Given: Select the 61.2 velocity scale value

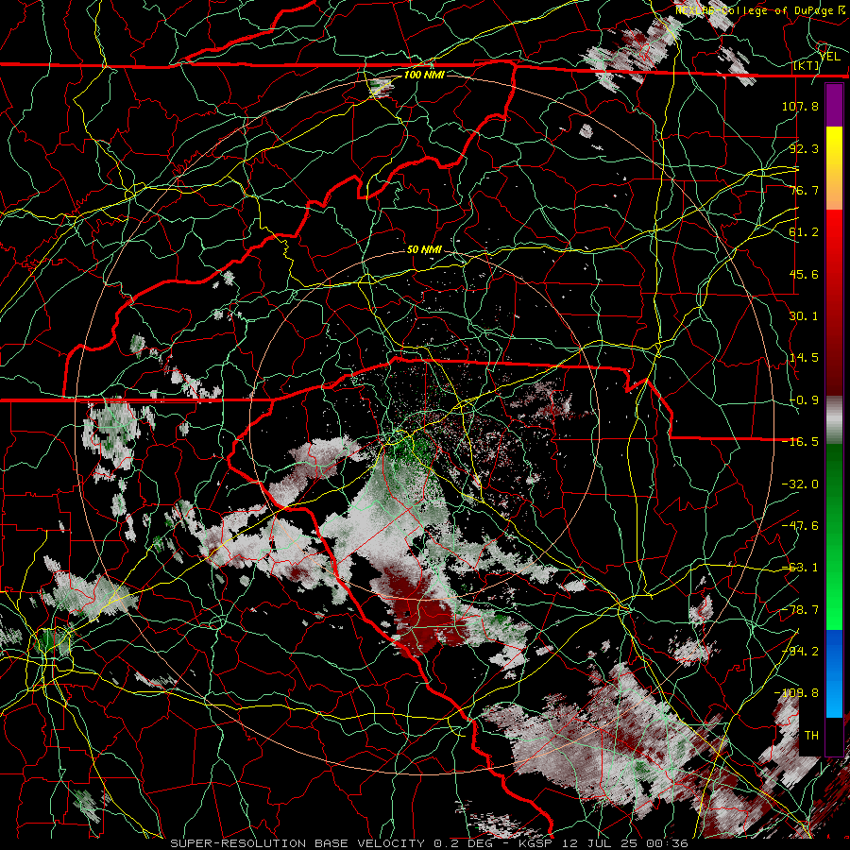Looking at the screenshot, I should 804,232.
